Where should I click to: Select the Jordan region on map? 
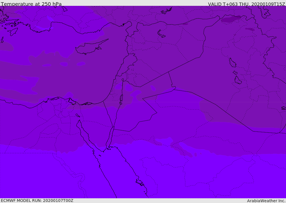coord(135,107)
